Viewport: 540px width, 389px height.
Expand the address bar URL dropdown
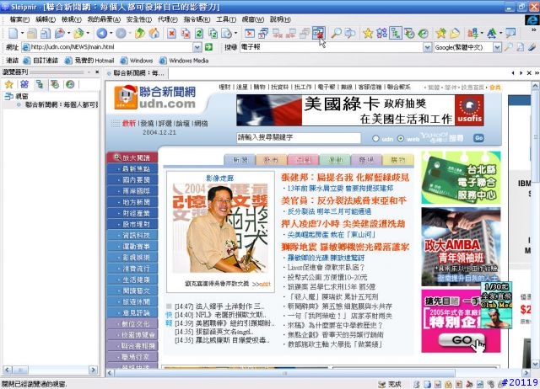pyautogui.click(x=197, y=47)
